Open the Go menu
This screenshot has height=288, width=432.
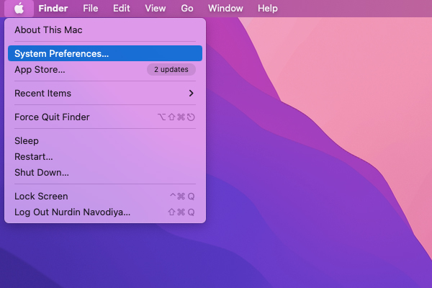186,8
